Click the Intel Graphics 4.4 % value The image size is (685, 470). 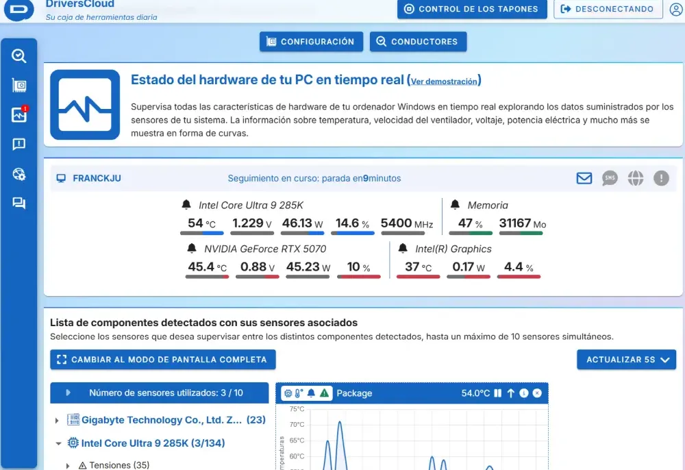[x=519, y=267]
